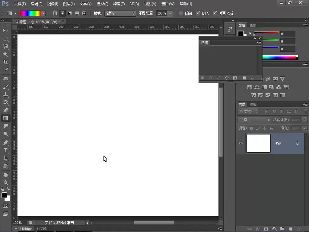Viewport: 309px width, 232px height.
Task: Enable the 反向 (Reverse) checkbox
Action: (181, 13)
